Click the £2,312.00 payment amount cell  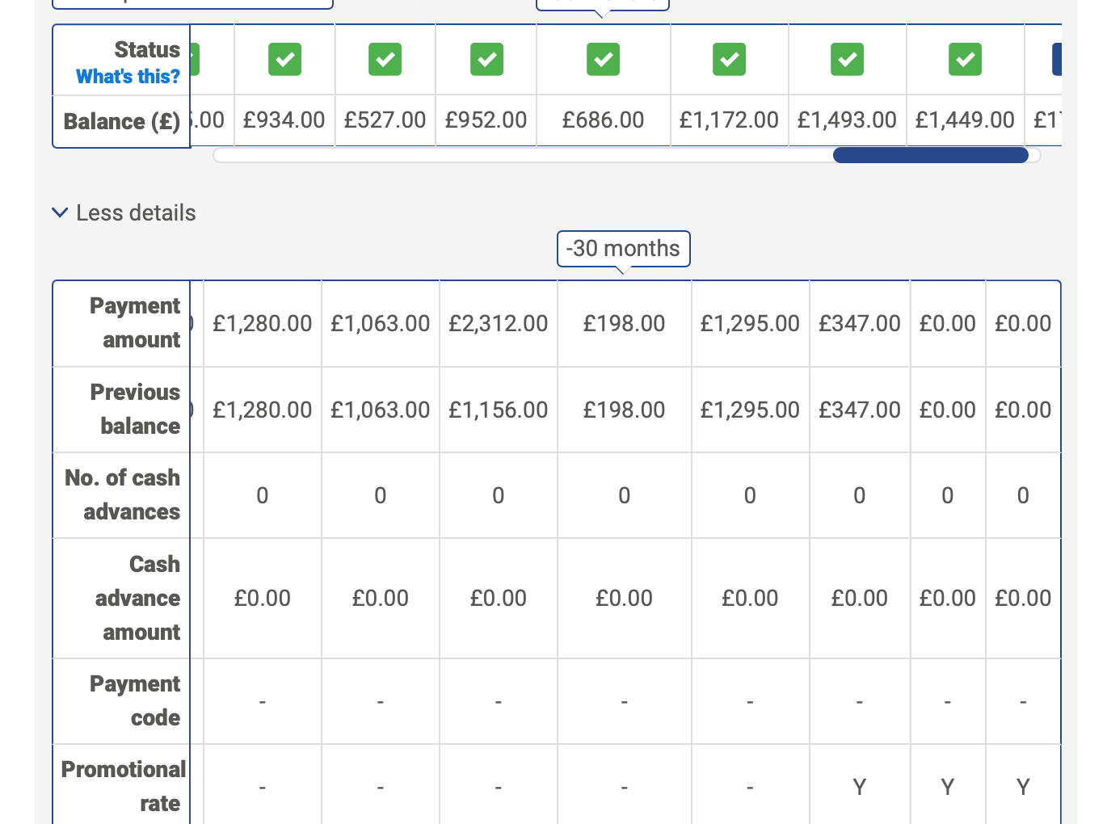click(498, 323)
